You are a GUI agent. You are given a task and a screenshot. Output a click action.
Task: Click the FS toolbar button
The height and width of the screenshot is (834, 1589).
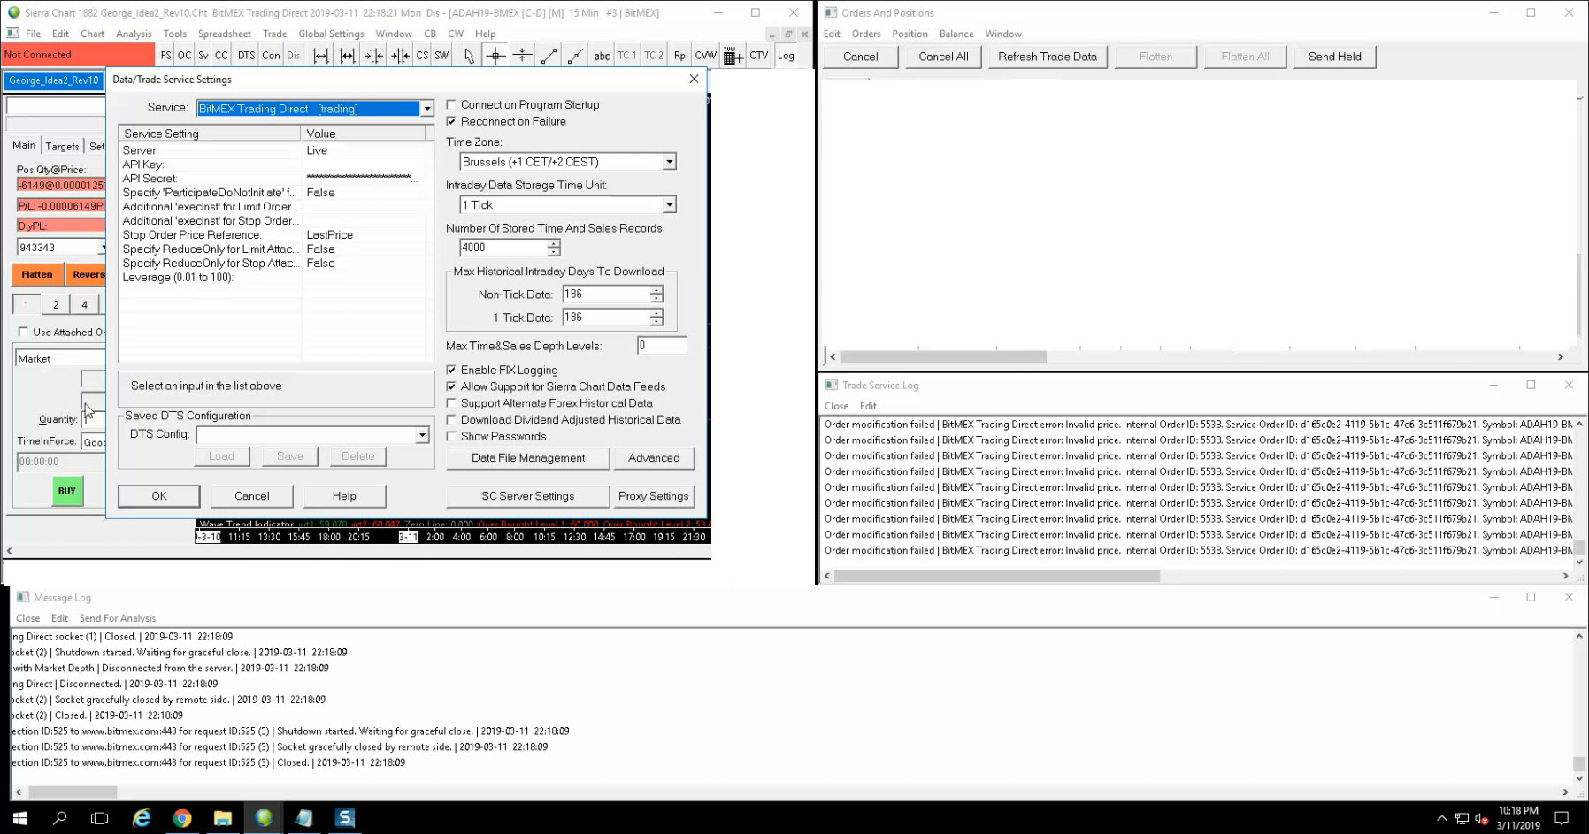point(165,55)
